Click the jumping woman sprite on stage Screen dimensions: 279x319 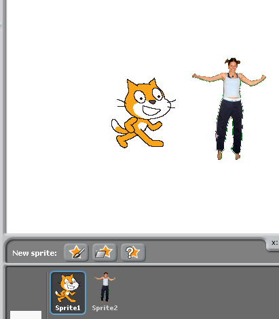click(x=229, y=109)
